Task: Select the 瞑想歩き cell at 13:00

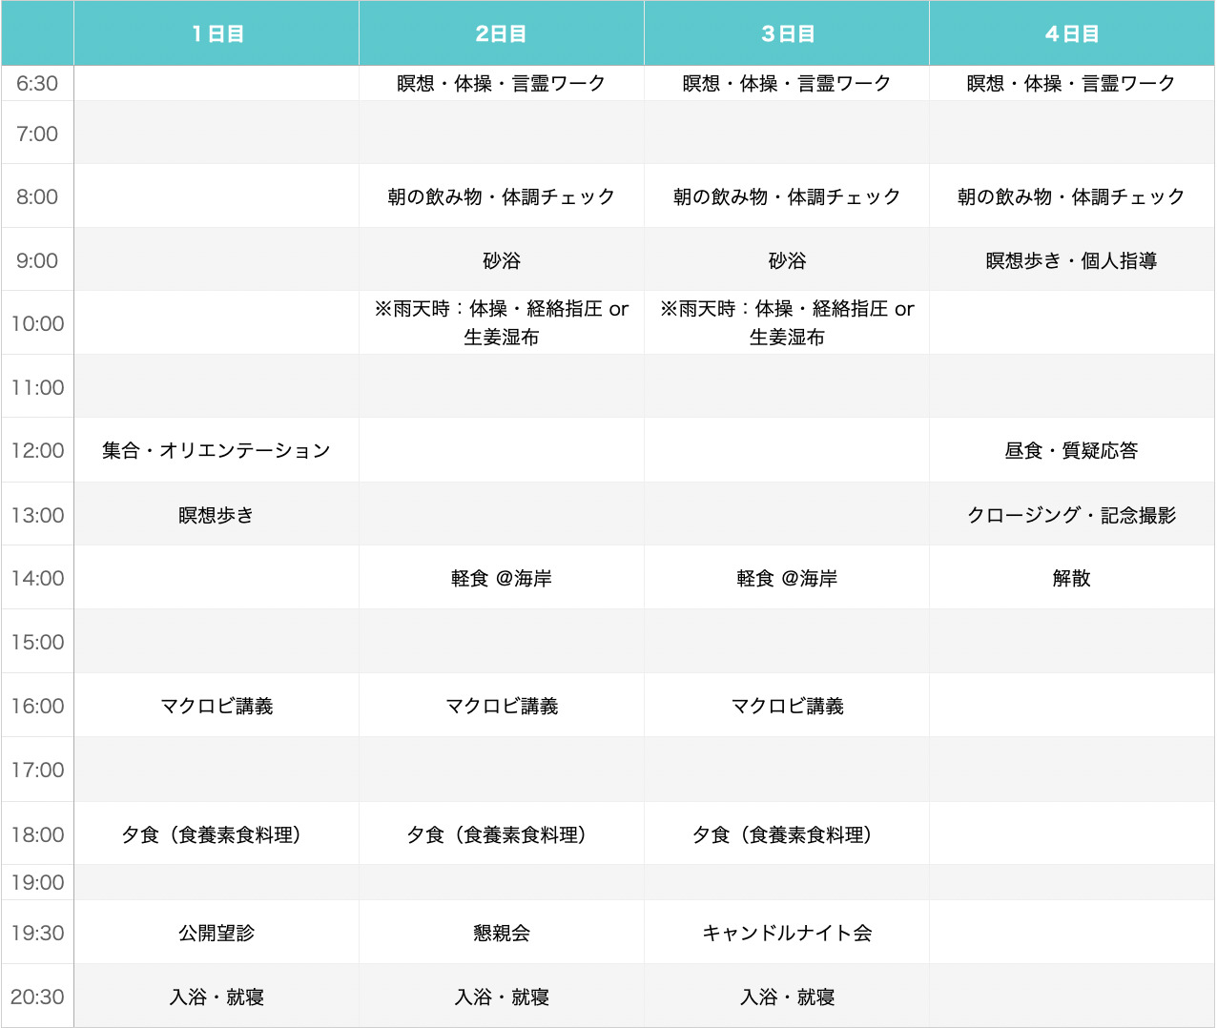Action: point(217,515)
